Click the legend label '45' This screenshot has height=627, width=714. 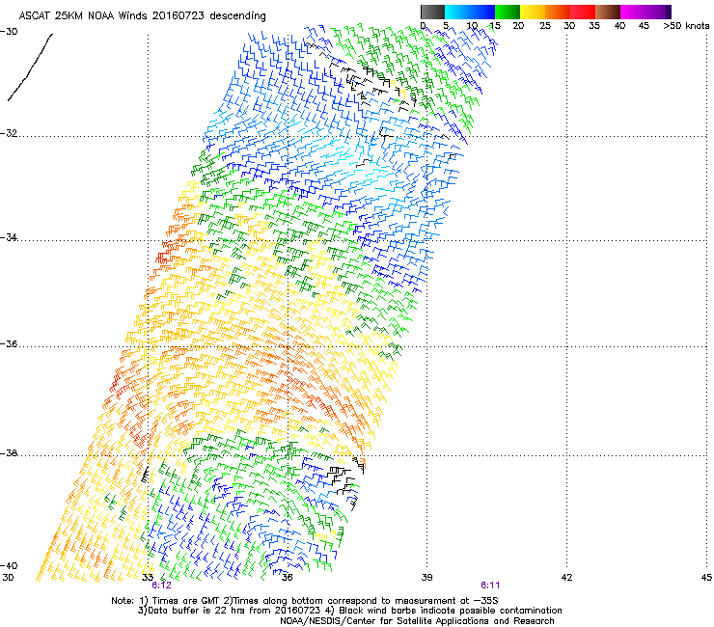(x=644, y=26)
